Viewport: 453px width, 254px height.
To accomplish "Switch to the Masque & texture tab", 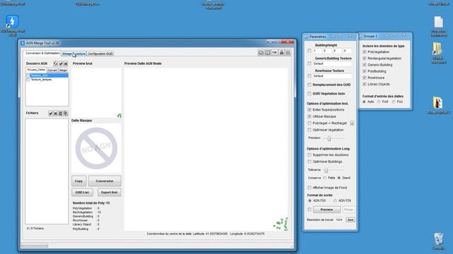I will (74, 54).
